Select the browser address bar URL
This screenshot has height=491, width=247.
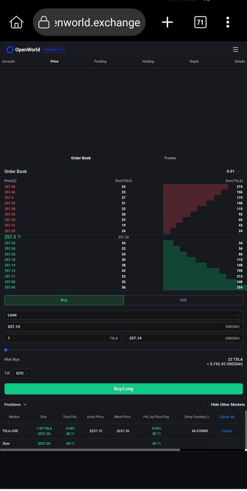click(x=97, y=23)
